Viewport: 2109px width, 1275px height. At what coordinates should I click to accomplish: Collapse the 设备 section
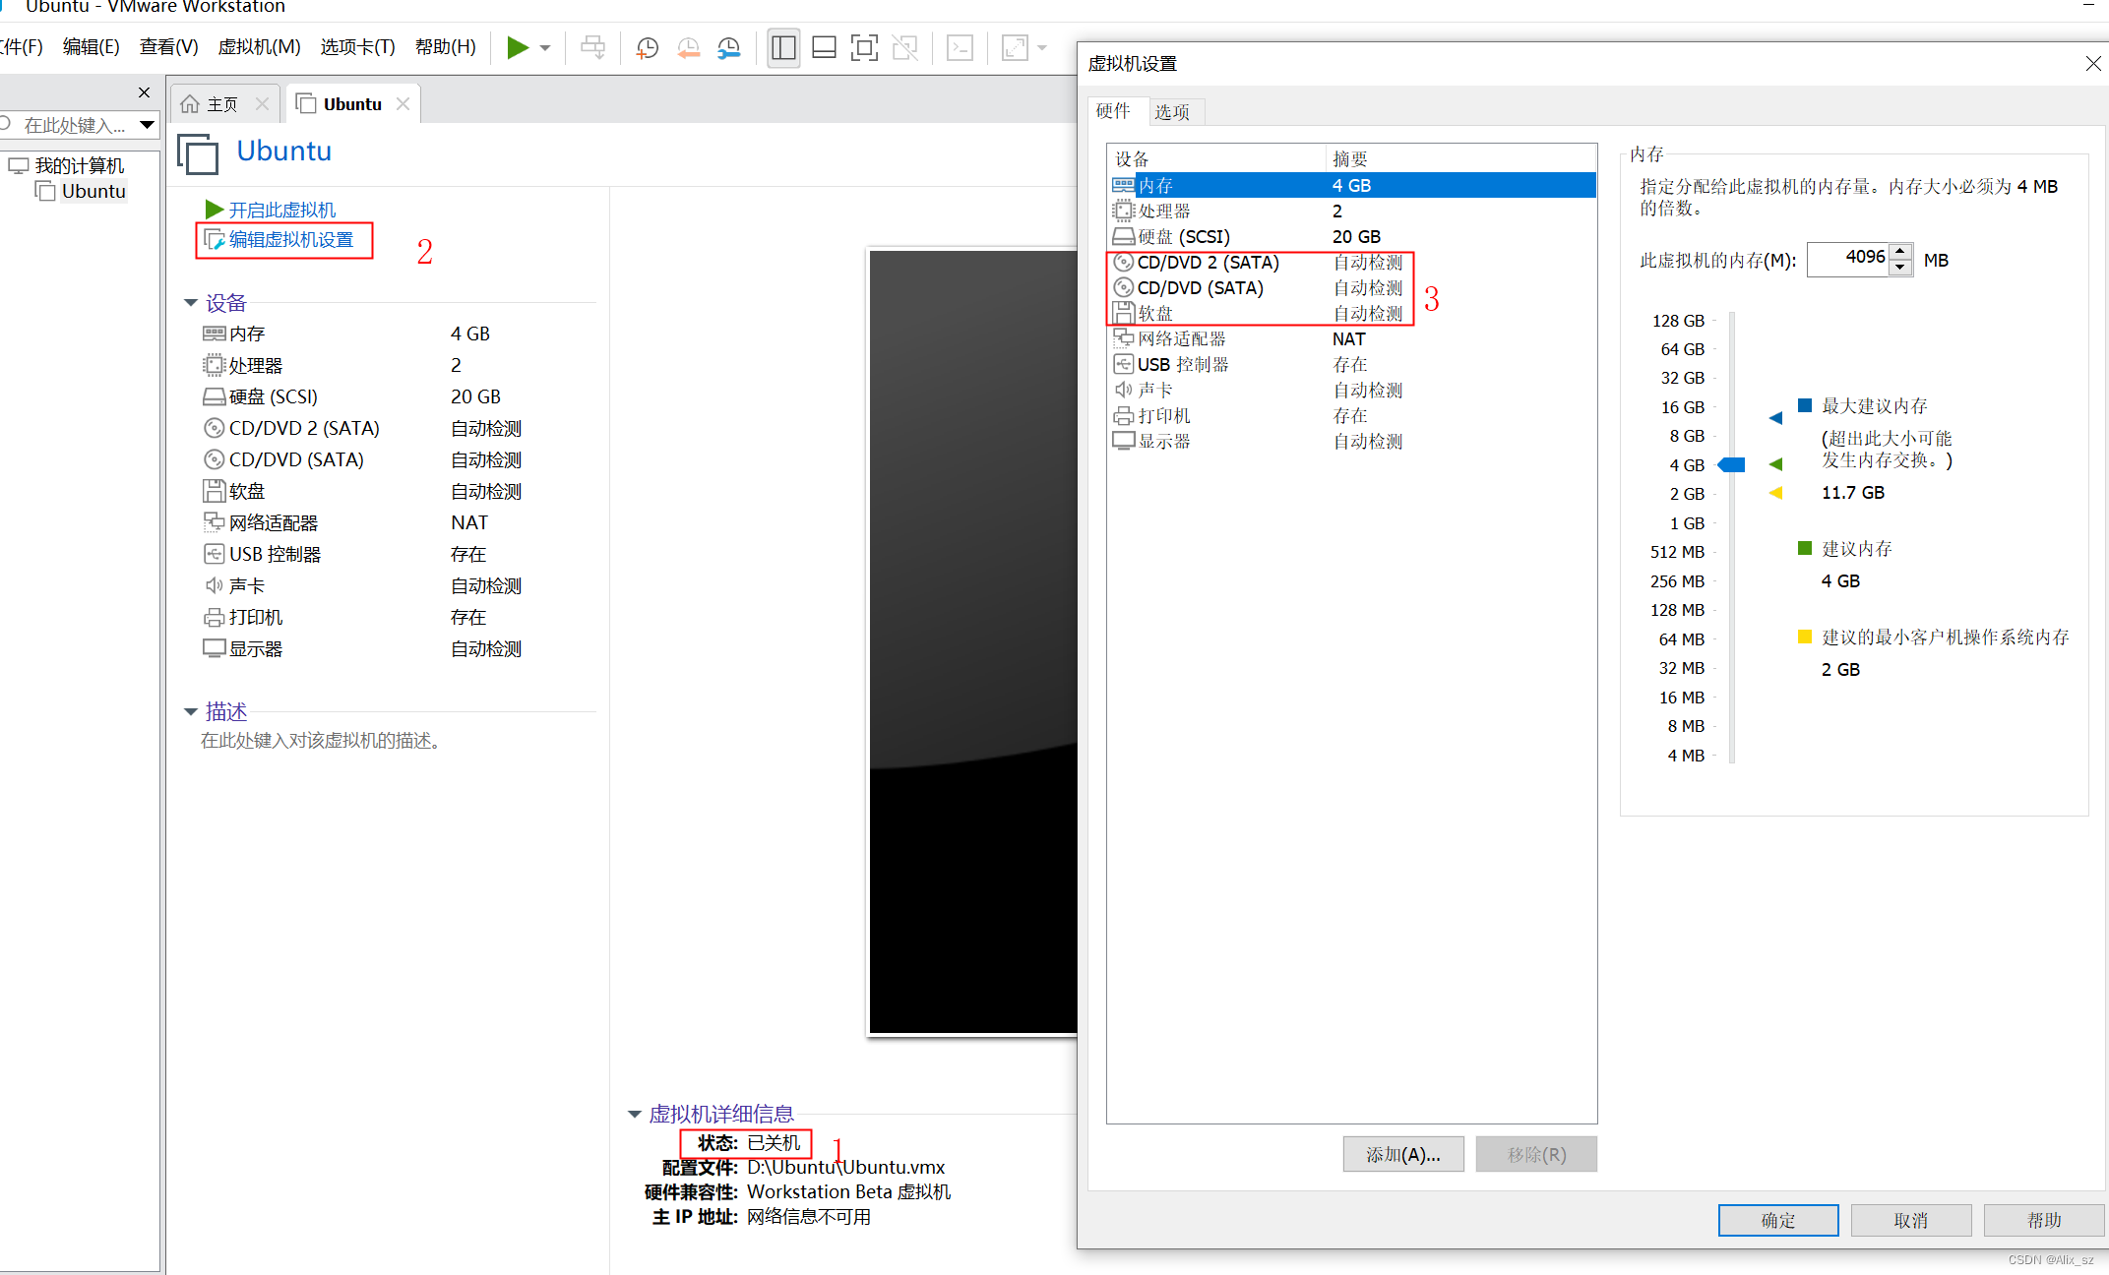[191, 303]
